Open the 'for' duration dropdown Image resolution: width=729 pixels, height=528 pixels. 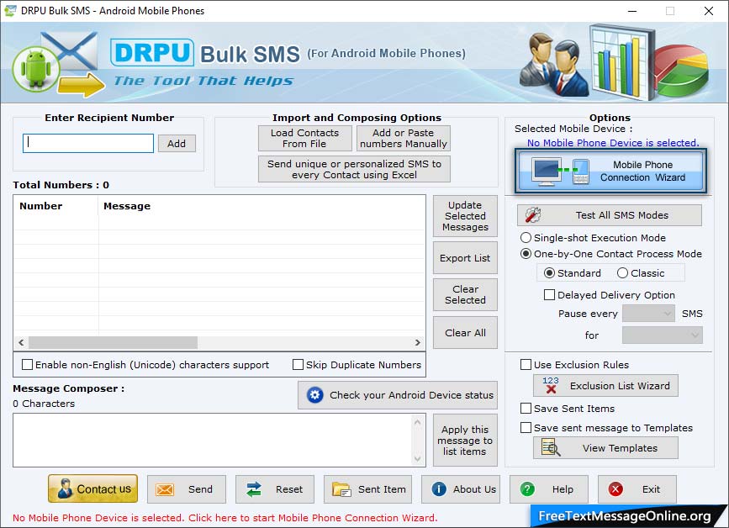click(662, 335)
